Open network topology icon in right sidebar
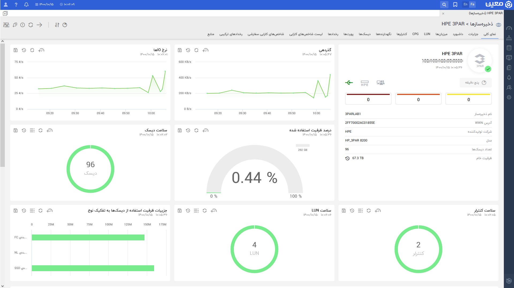This screenshot has width=514, height=288. pyautogui.click(x=509, y=38)
